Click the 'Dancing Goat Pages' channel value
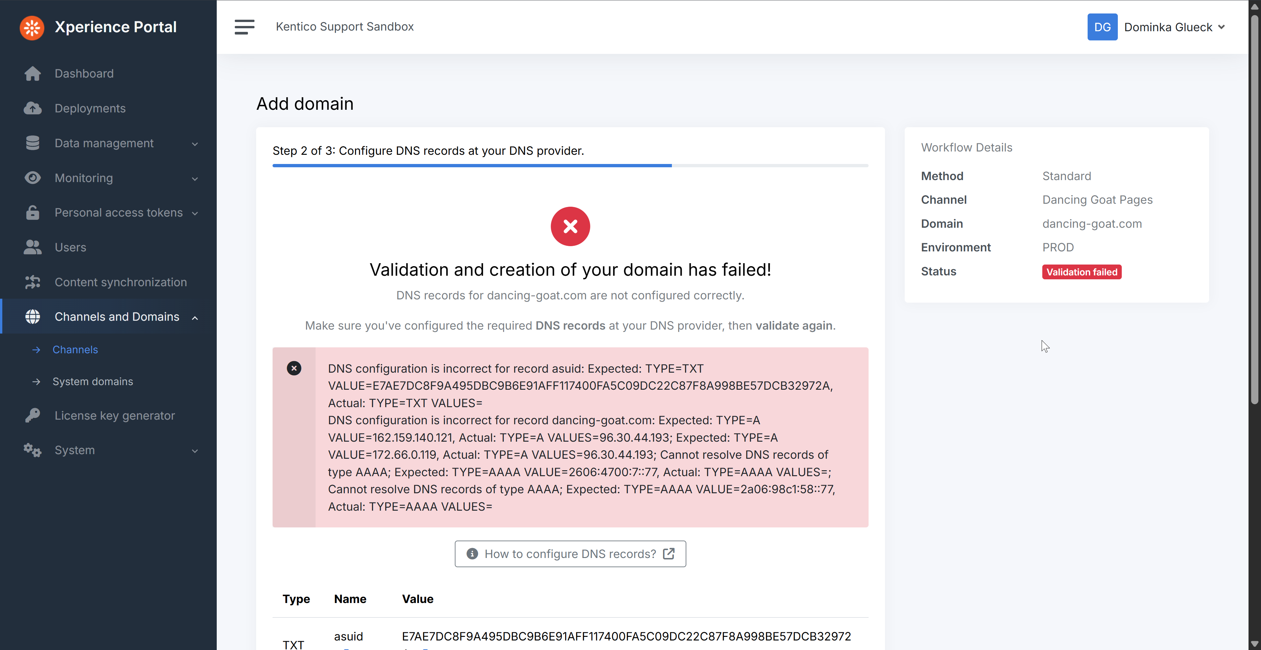Screen dimensions: 1261x650 [x=1097, y=200]
